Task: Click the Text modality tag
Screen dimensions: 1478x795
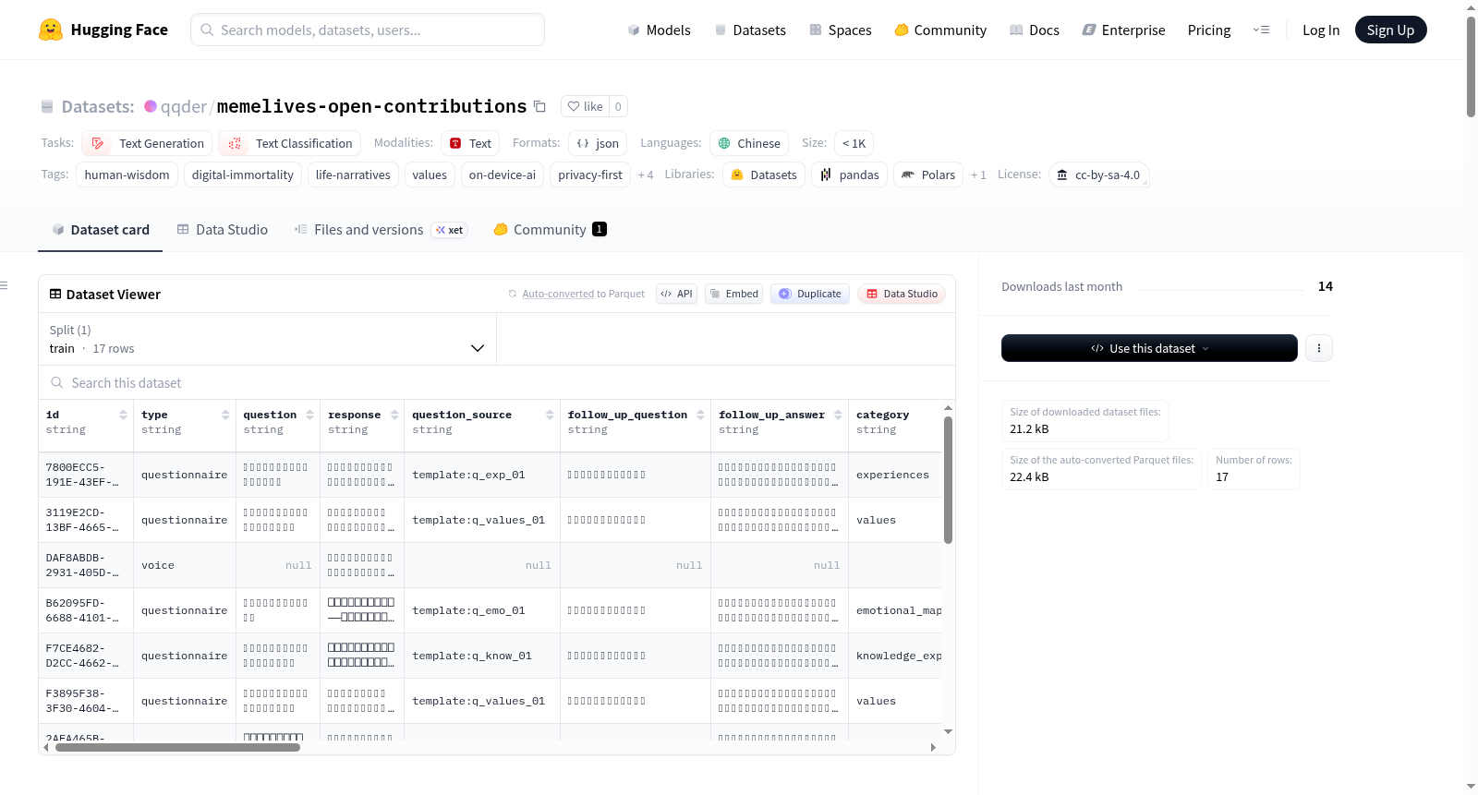Action: pos(470,143)
